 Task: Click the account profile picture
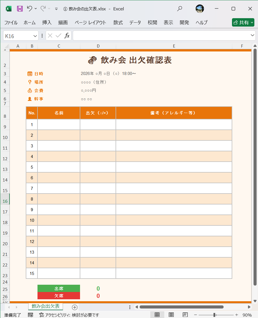point(200,8)
